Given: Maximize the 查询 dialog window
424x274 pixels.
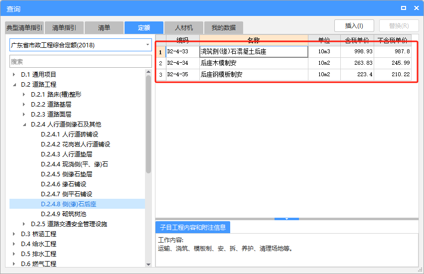Looking at the screenshot, I should 404,8.
